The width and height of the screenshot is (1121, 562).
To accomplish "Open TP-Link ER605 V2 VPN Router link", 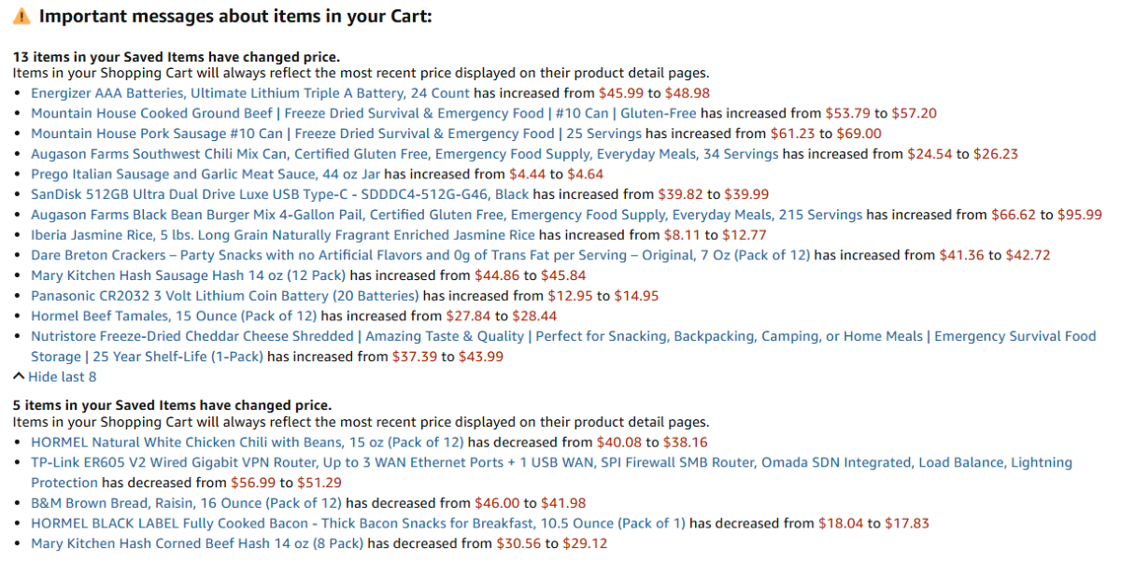I will tap(551, 472).
